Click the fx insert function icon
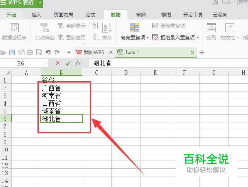 tap(78, 63)
